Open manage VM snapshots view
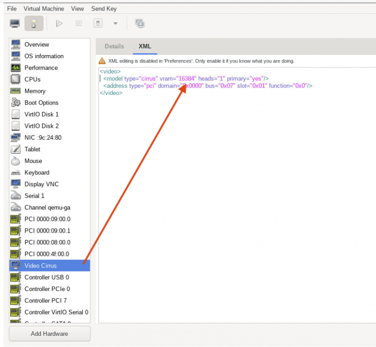This screenshot has height=347, width=376. point(140,24)
